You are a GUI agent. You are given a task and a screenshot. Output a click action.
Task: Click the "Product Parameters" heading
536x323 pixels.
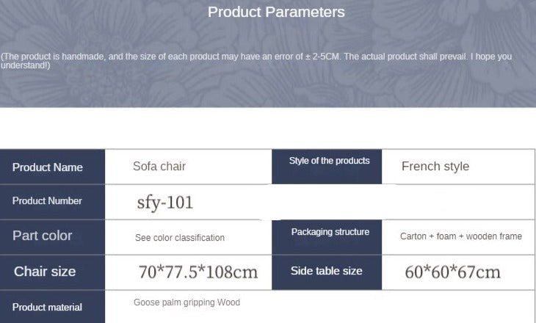[276, 12]
